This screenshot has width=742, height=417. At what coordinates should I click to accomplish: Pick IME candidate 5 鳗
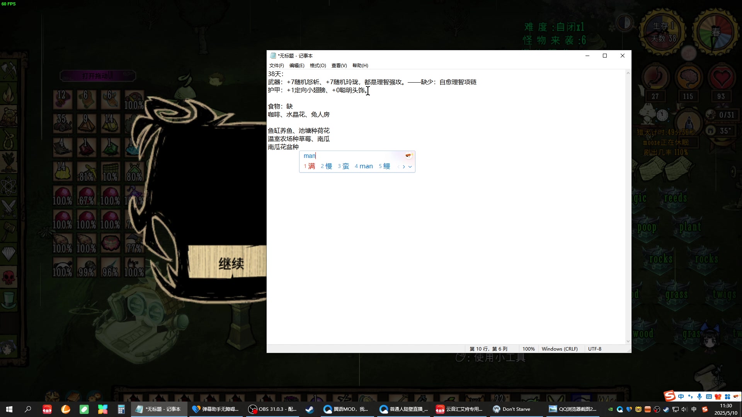point(385,166)
